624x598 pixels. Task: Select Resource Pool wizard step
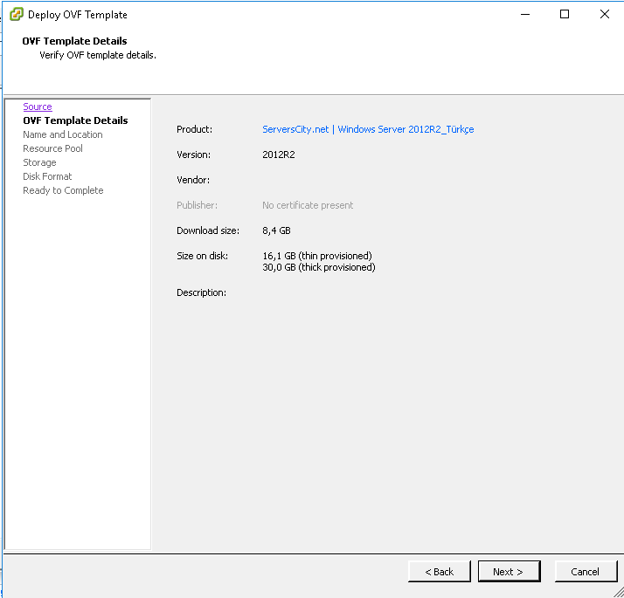(52, 148)
